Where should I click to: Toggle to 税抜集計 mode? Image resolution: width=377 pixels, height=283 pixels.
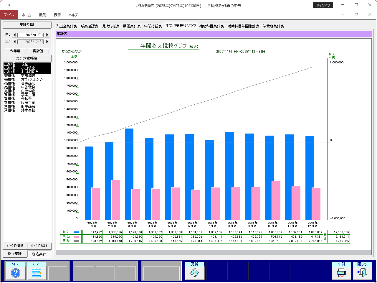point(15,254)
